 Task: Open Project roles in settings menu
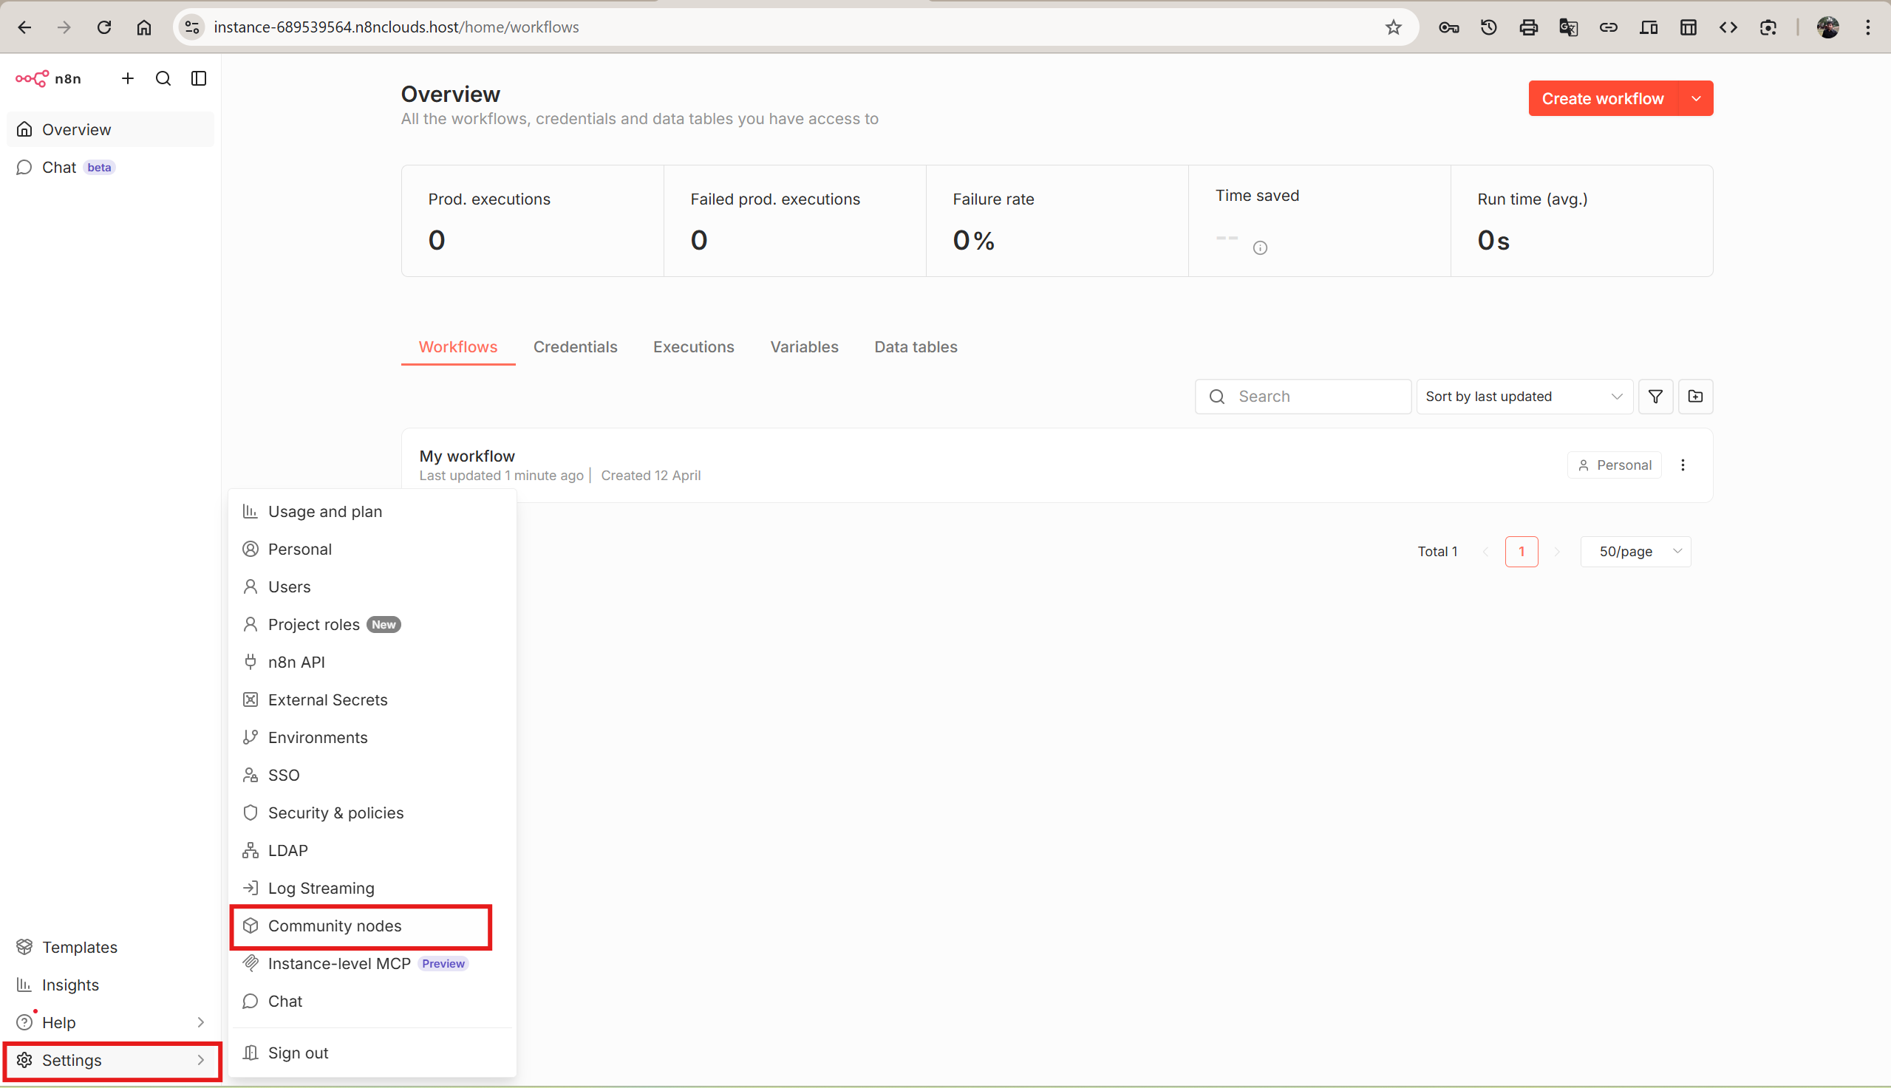(372, 624)
